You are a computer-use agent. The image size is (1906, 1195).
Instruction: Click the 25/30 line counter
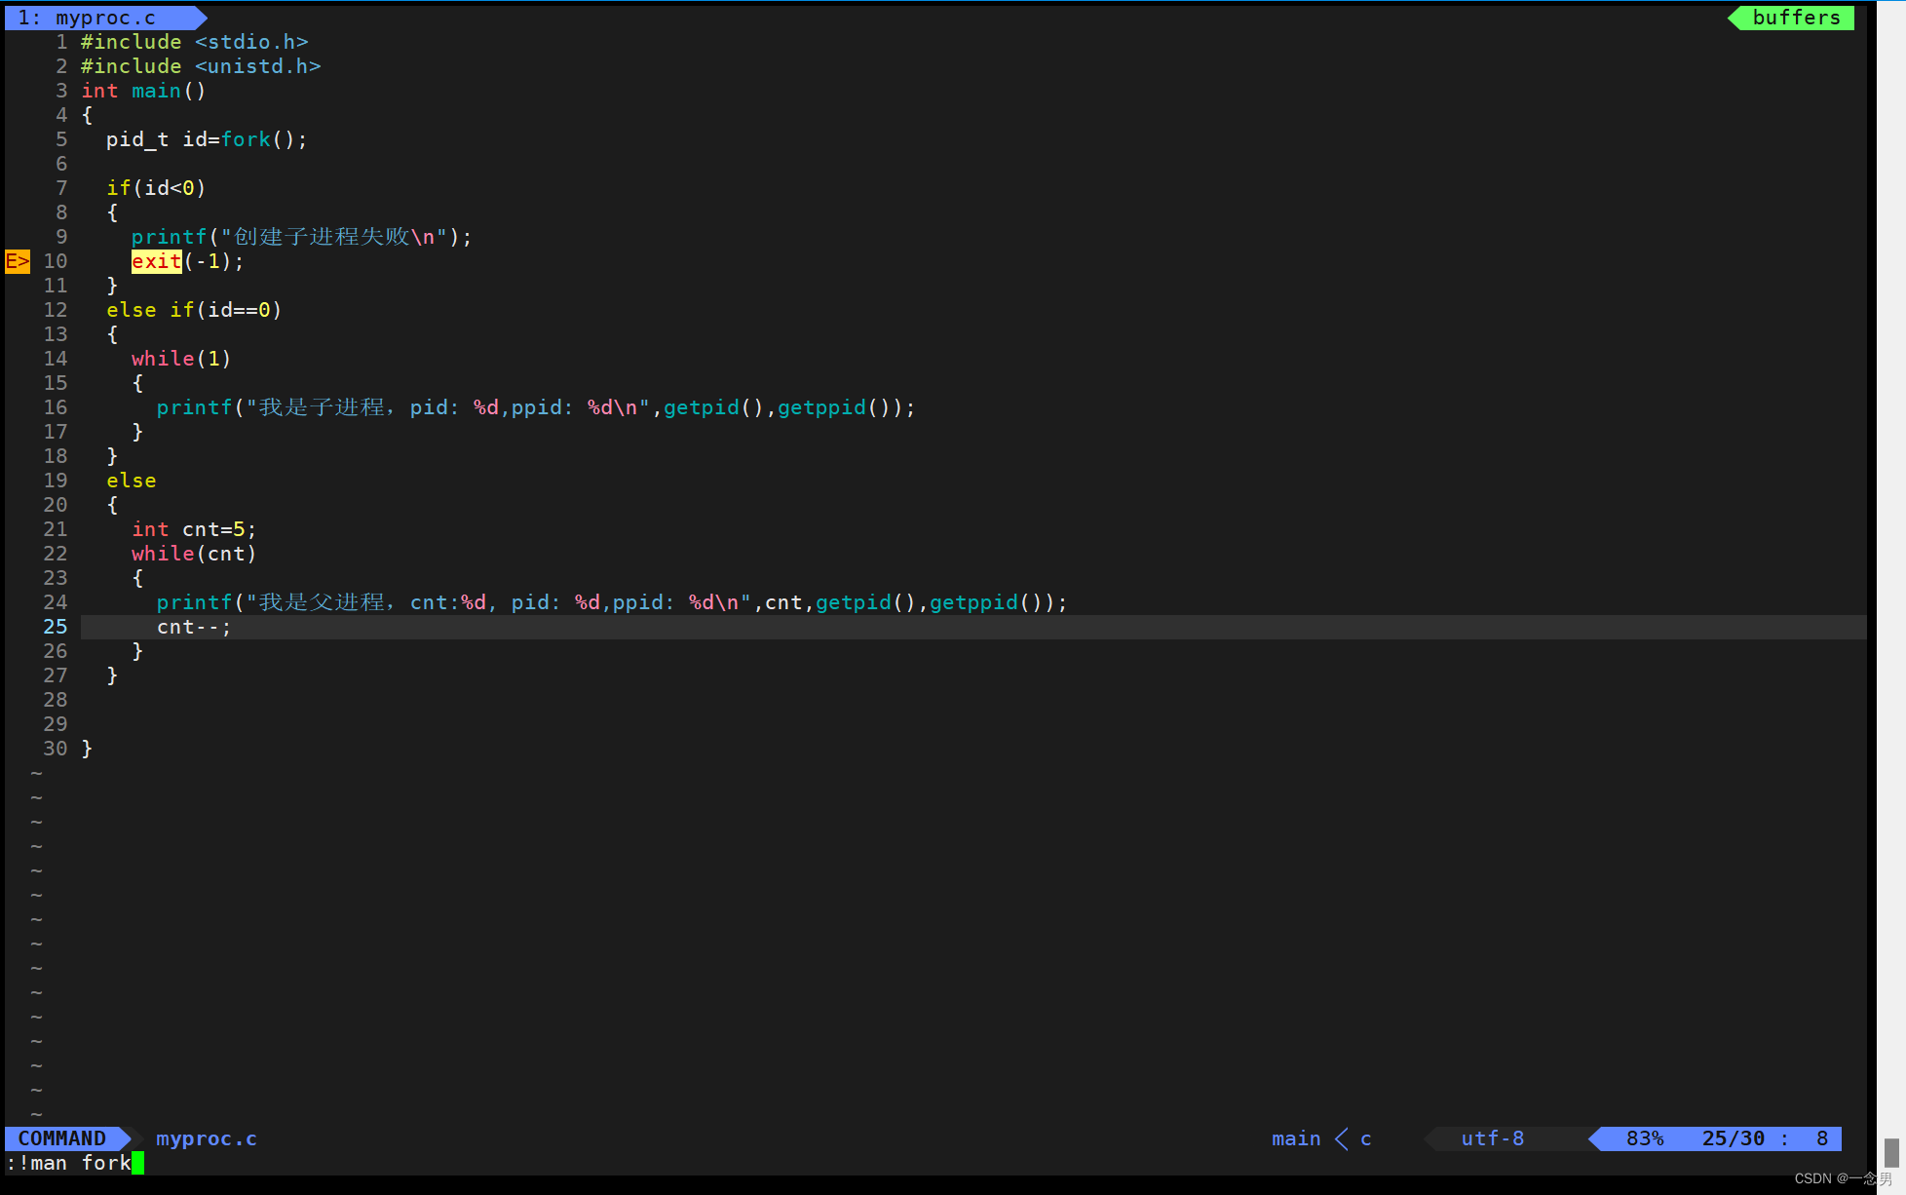pyautogui.click(x=1733, y=1138)
